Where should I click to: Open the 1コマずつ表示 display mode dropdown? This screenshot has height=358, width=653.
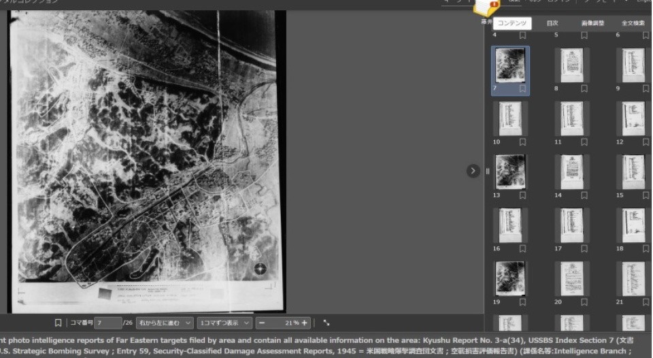224,323
